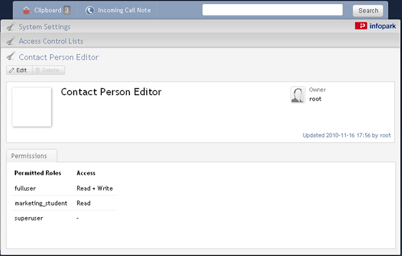402x256 pixels.
Task: Click the root owner name
Action: click(315, 99)
